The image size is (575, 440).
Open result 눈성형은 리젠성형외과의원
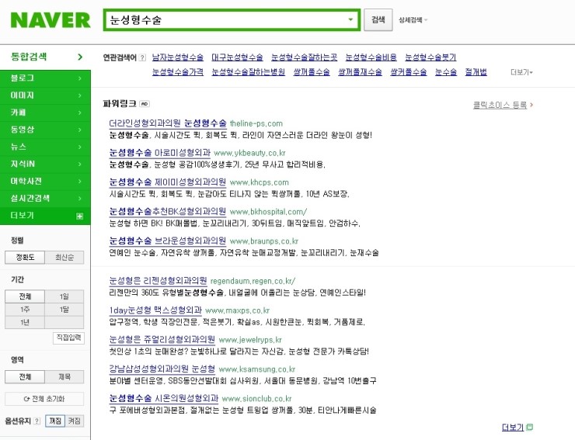(x=158, y=281)
